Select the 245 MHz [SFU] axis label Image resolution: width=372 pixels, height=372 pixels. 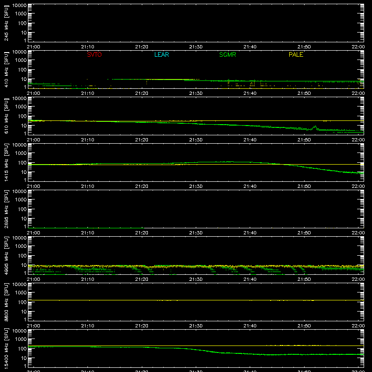(7, 23)
